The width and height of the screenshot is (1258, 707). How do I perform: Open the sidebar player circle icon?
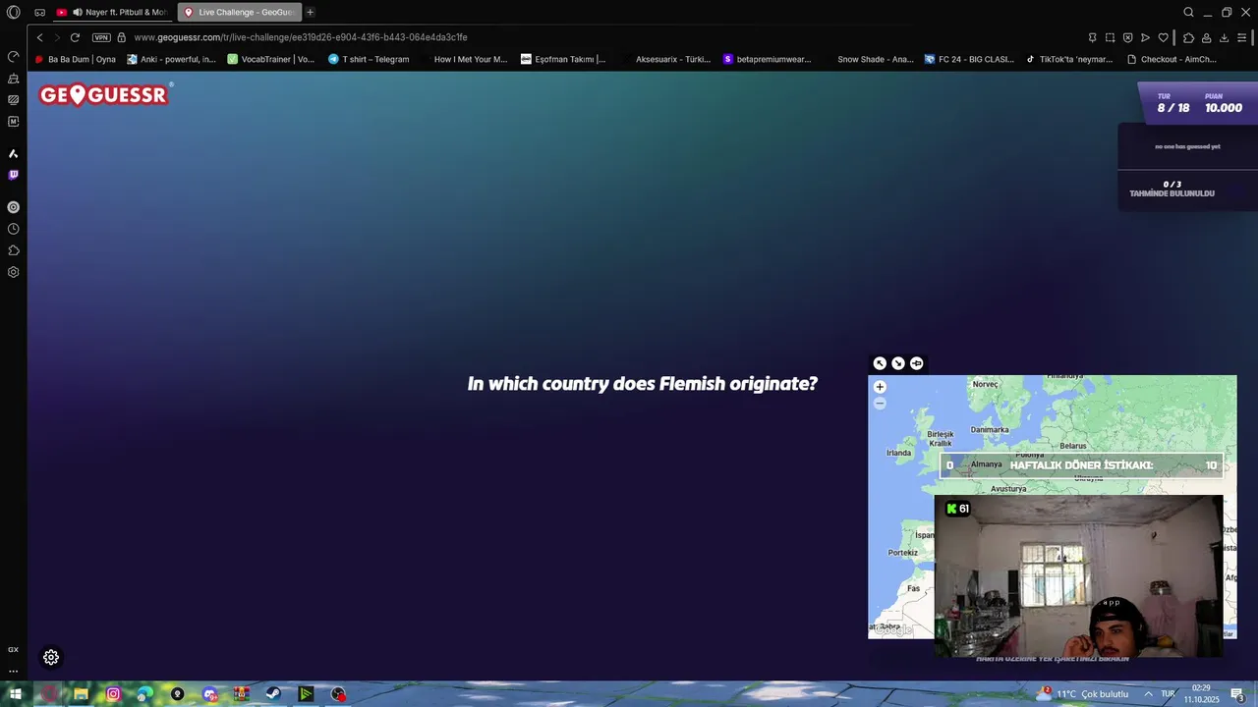14,207
